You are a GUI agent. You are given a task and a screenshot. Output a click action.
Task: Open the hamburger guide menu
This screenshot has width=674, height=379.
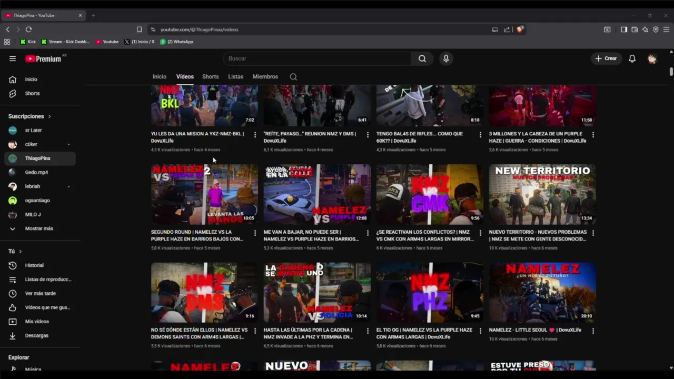coord(13,58)
